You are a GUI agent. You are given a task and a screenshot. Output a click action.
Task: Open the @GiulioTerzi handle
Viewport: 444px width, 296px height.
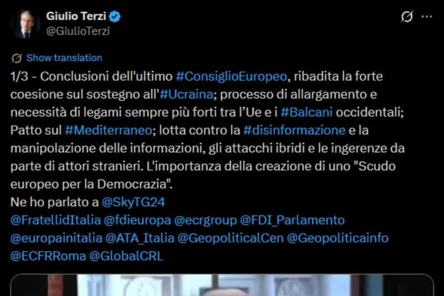(x=78, y=31)
